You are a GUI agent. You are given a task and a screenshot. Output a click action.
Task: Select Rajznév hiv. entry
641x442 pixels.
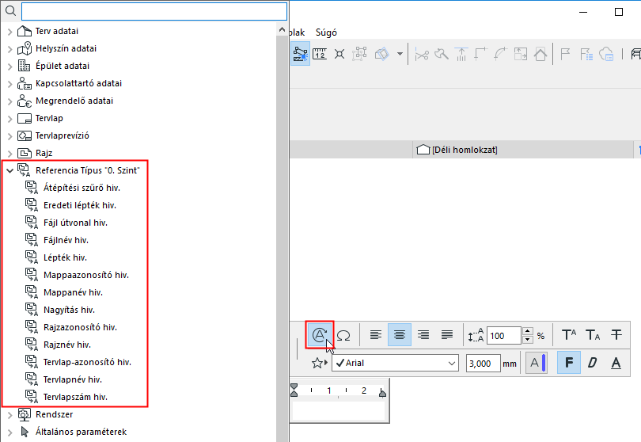(67, 345)
